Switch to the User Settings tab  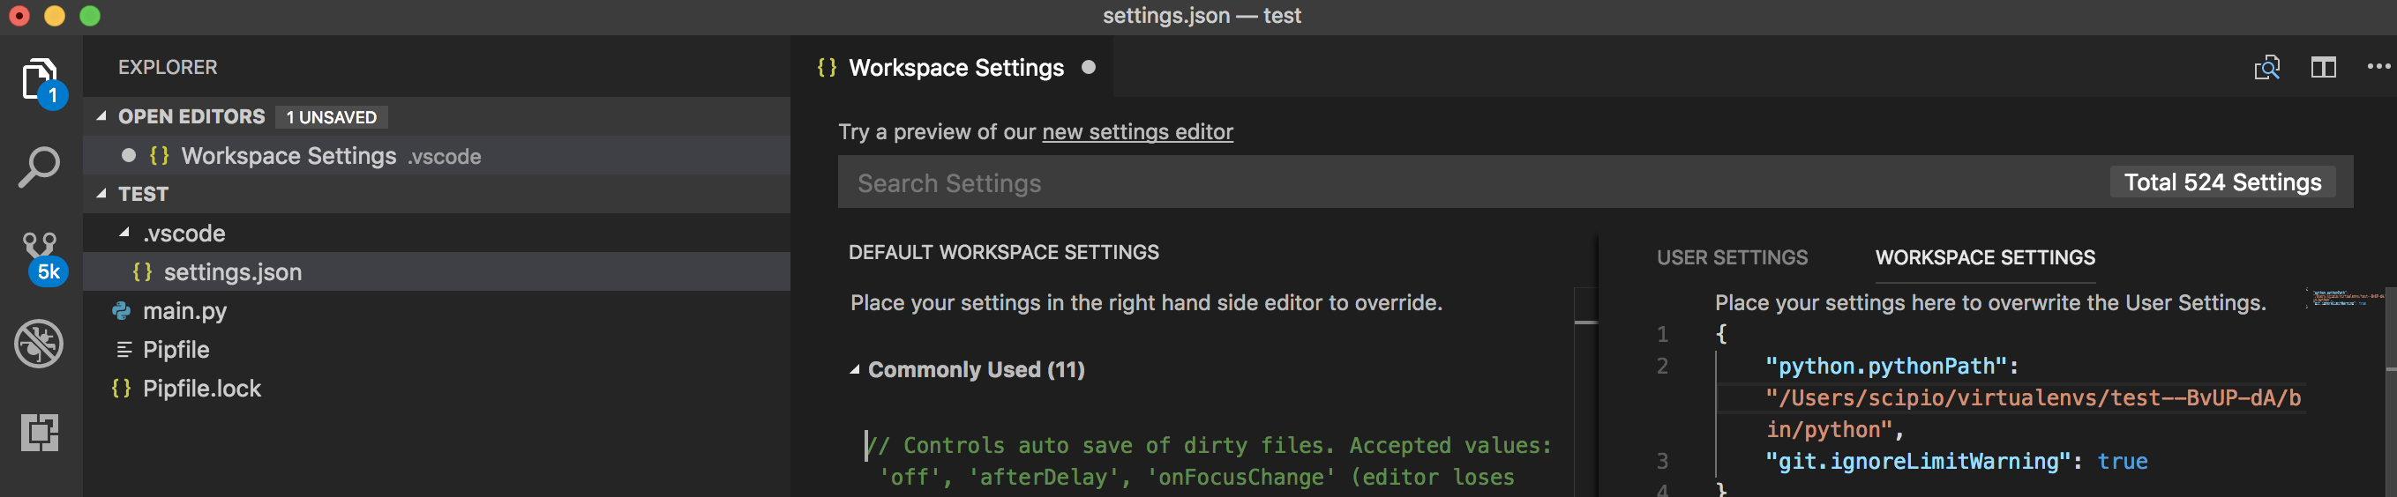click(1732, 257)
